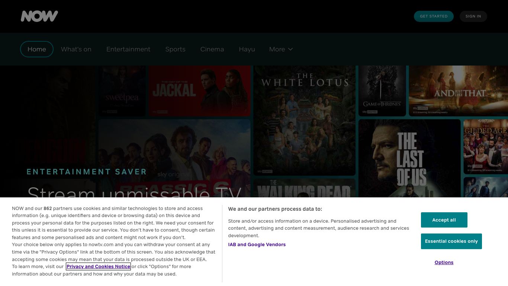508x286 pixels.
Task: Open cookie Options link
Action: pyautogui.click(x=444, y=263)
